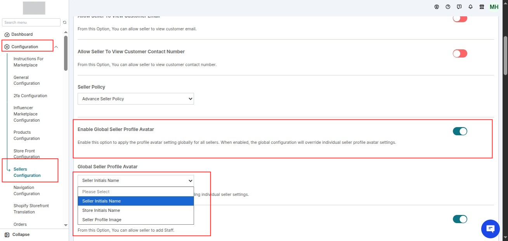Toggle Allow Seller To View Customer Email

[460, 18]
